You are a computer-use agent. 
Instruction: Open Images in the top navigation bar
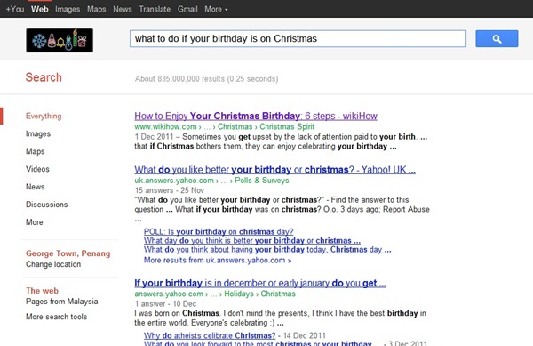coord(68,9)
